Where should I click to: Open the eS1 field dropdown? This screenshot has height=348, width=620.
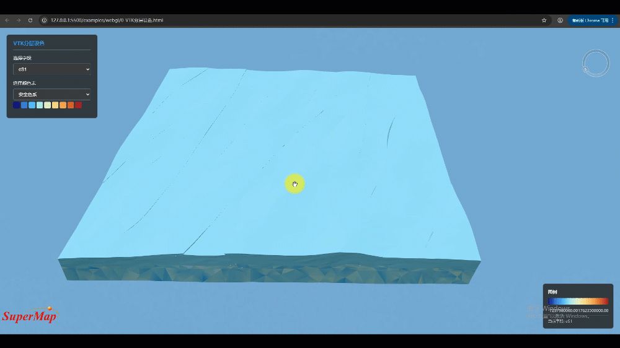[x=52, y=69]
